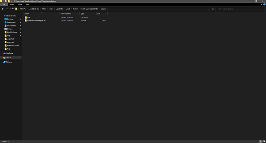Click pin icon next to Pictures

pos(20,29)
